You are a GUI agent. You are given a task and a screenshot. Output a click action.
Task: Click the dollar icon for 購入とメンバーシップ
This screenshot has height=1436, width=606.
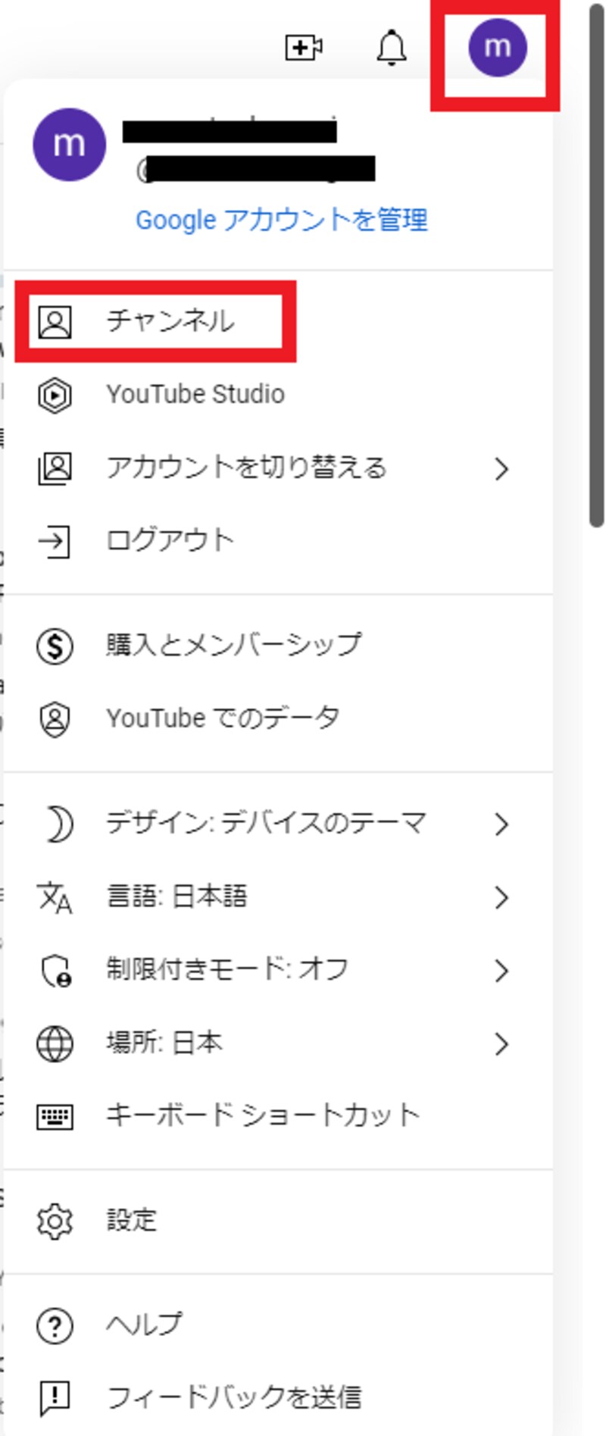(55, 646)
